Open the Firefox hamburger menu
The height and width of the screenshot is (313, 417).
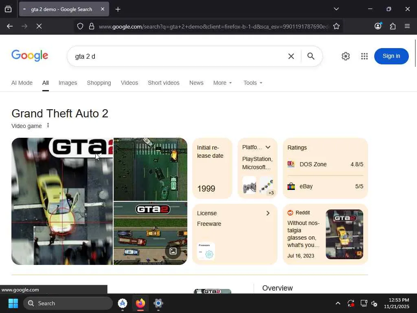click(407, 26)
